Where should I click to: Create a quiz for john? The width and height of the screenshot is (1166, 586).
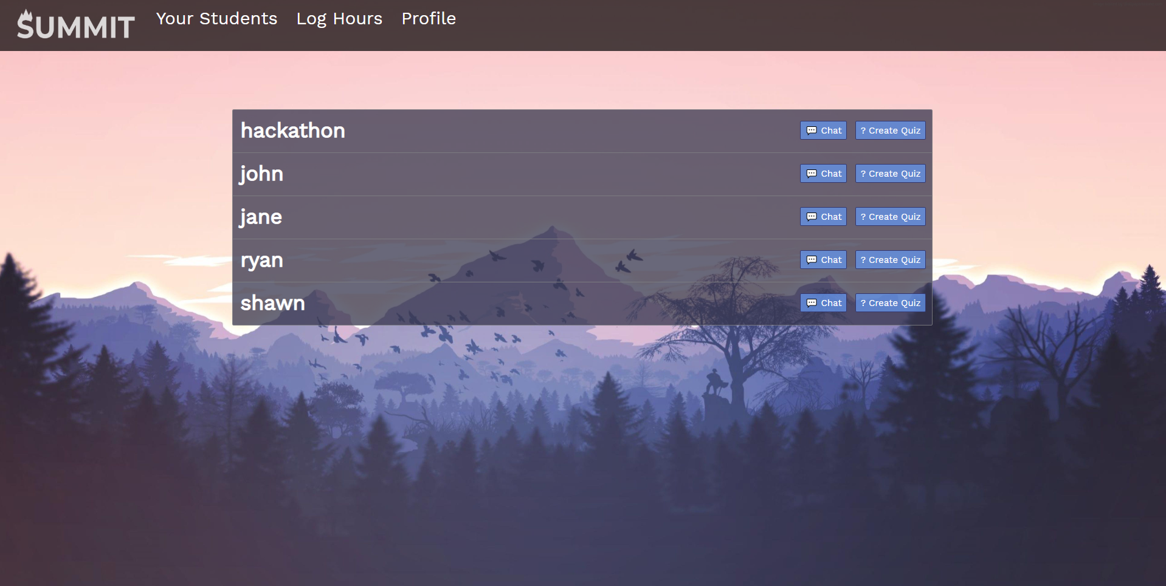click(x=890, y=174)
